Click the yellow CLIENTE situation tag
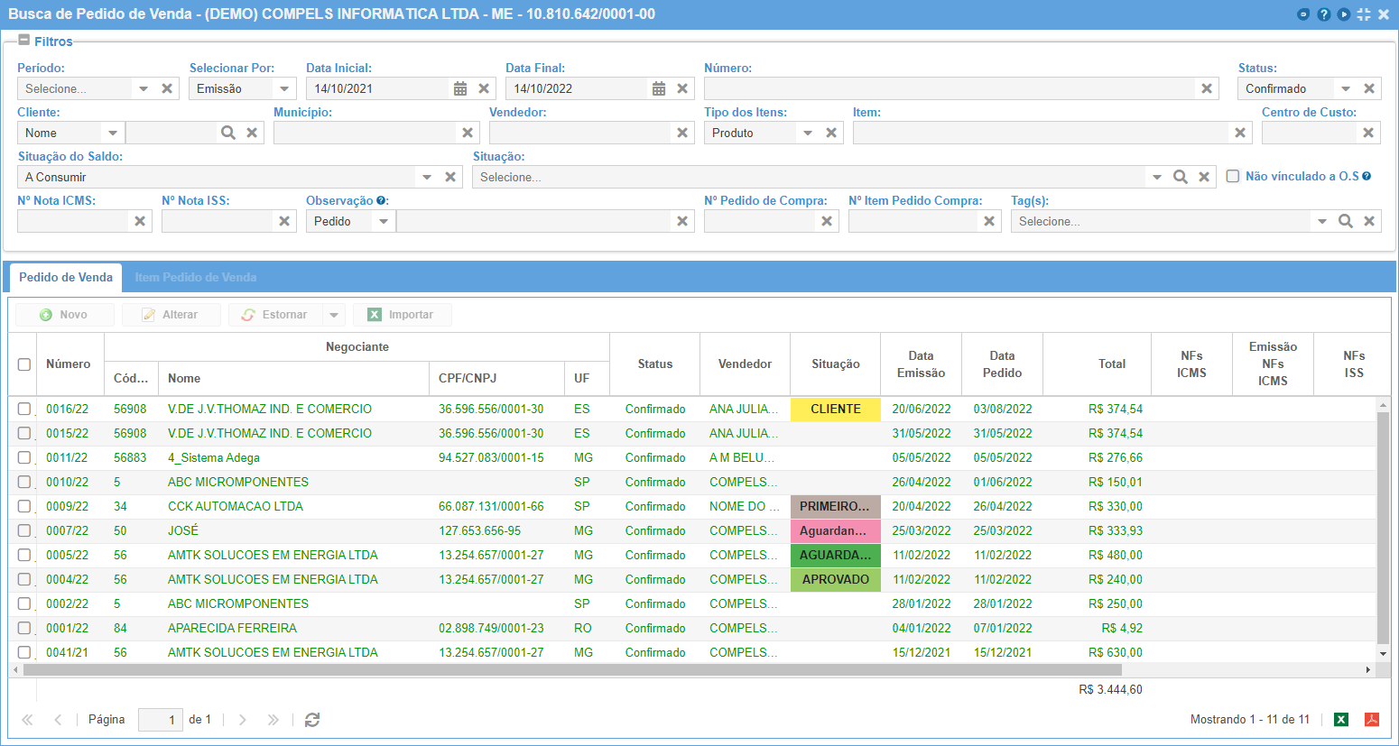The height and width of the screenshot is (746, 1399). click(836, 409)
